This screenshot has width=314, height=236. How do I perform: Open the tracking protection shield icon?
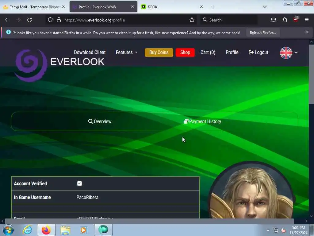pyautogui.click(x=50, y=20)
